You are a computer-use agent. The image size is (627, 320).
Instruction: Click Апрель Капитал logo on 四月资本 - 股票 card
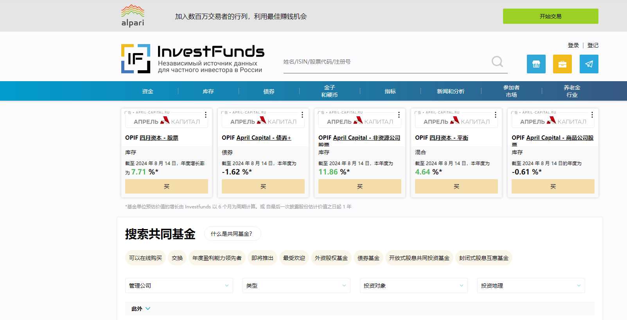click(x=167, y=121)
